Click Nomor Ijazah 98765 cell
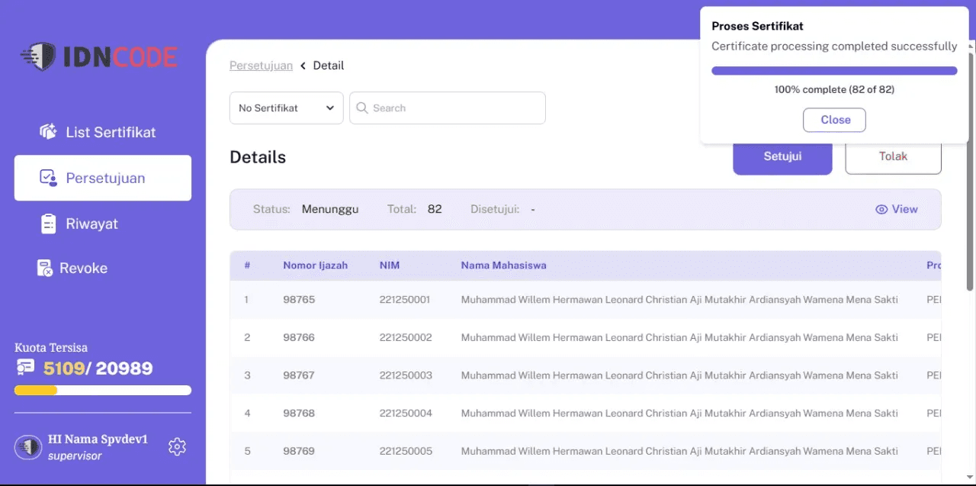This screenshot has width=976, height=486. click(x=299, y=300)
